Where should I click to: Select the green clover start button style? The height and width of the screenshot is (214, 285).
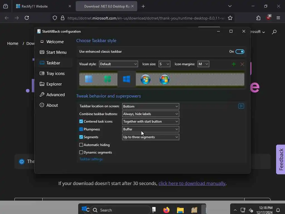point(107,79)
